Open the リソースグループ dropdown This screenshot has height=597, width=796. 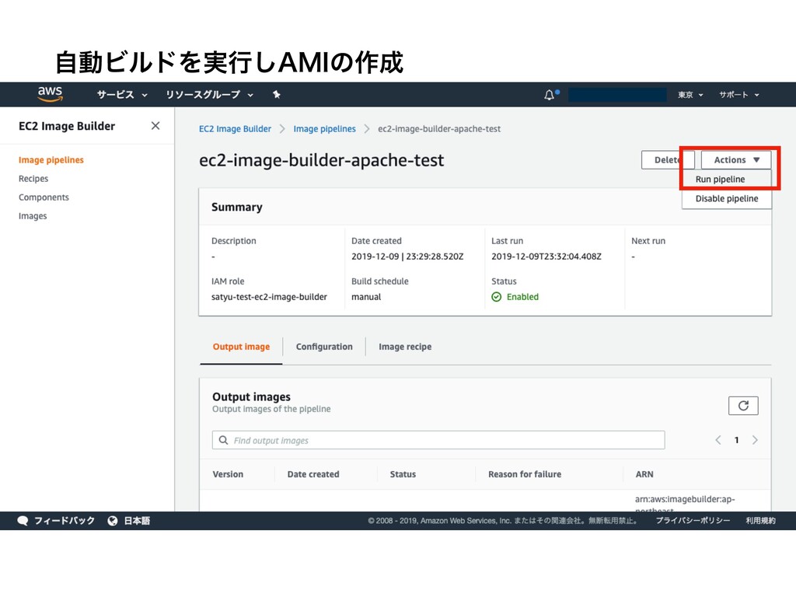click(209, 95)
